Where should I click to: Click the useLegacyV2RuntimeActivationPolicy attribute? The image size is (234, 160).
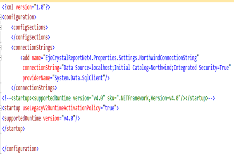(62, 108)
